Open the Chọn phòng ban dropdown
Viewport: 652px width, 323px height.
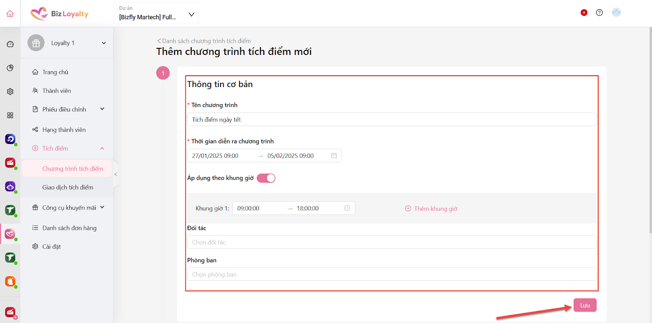(392, 274)
